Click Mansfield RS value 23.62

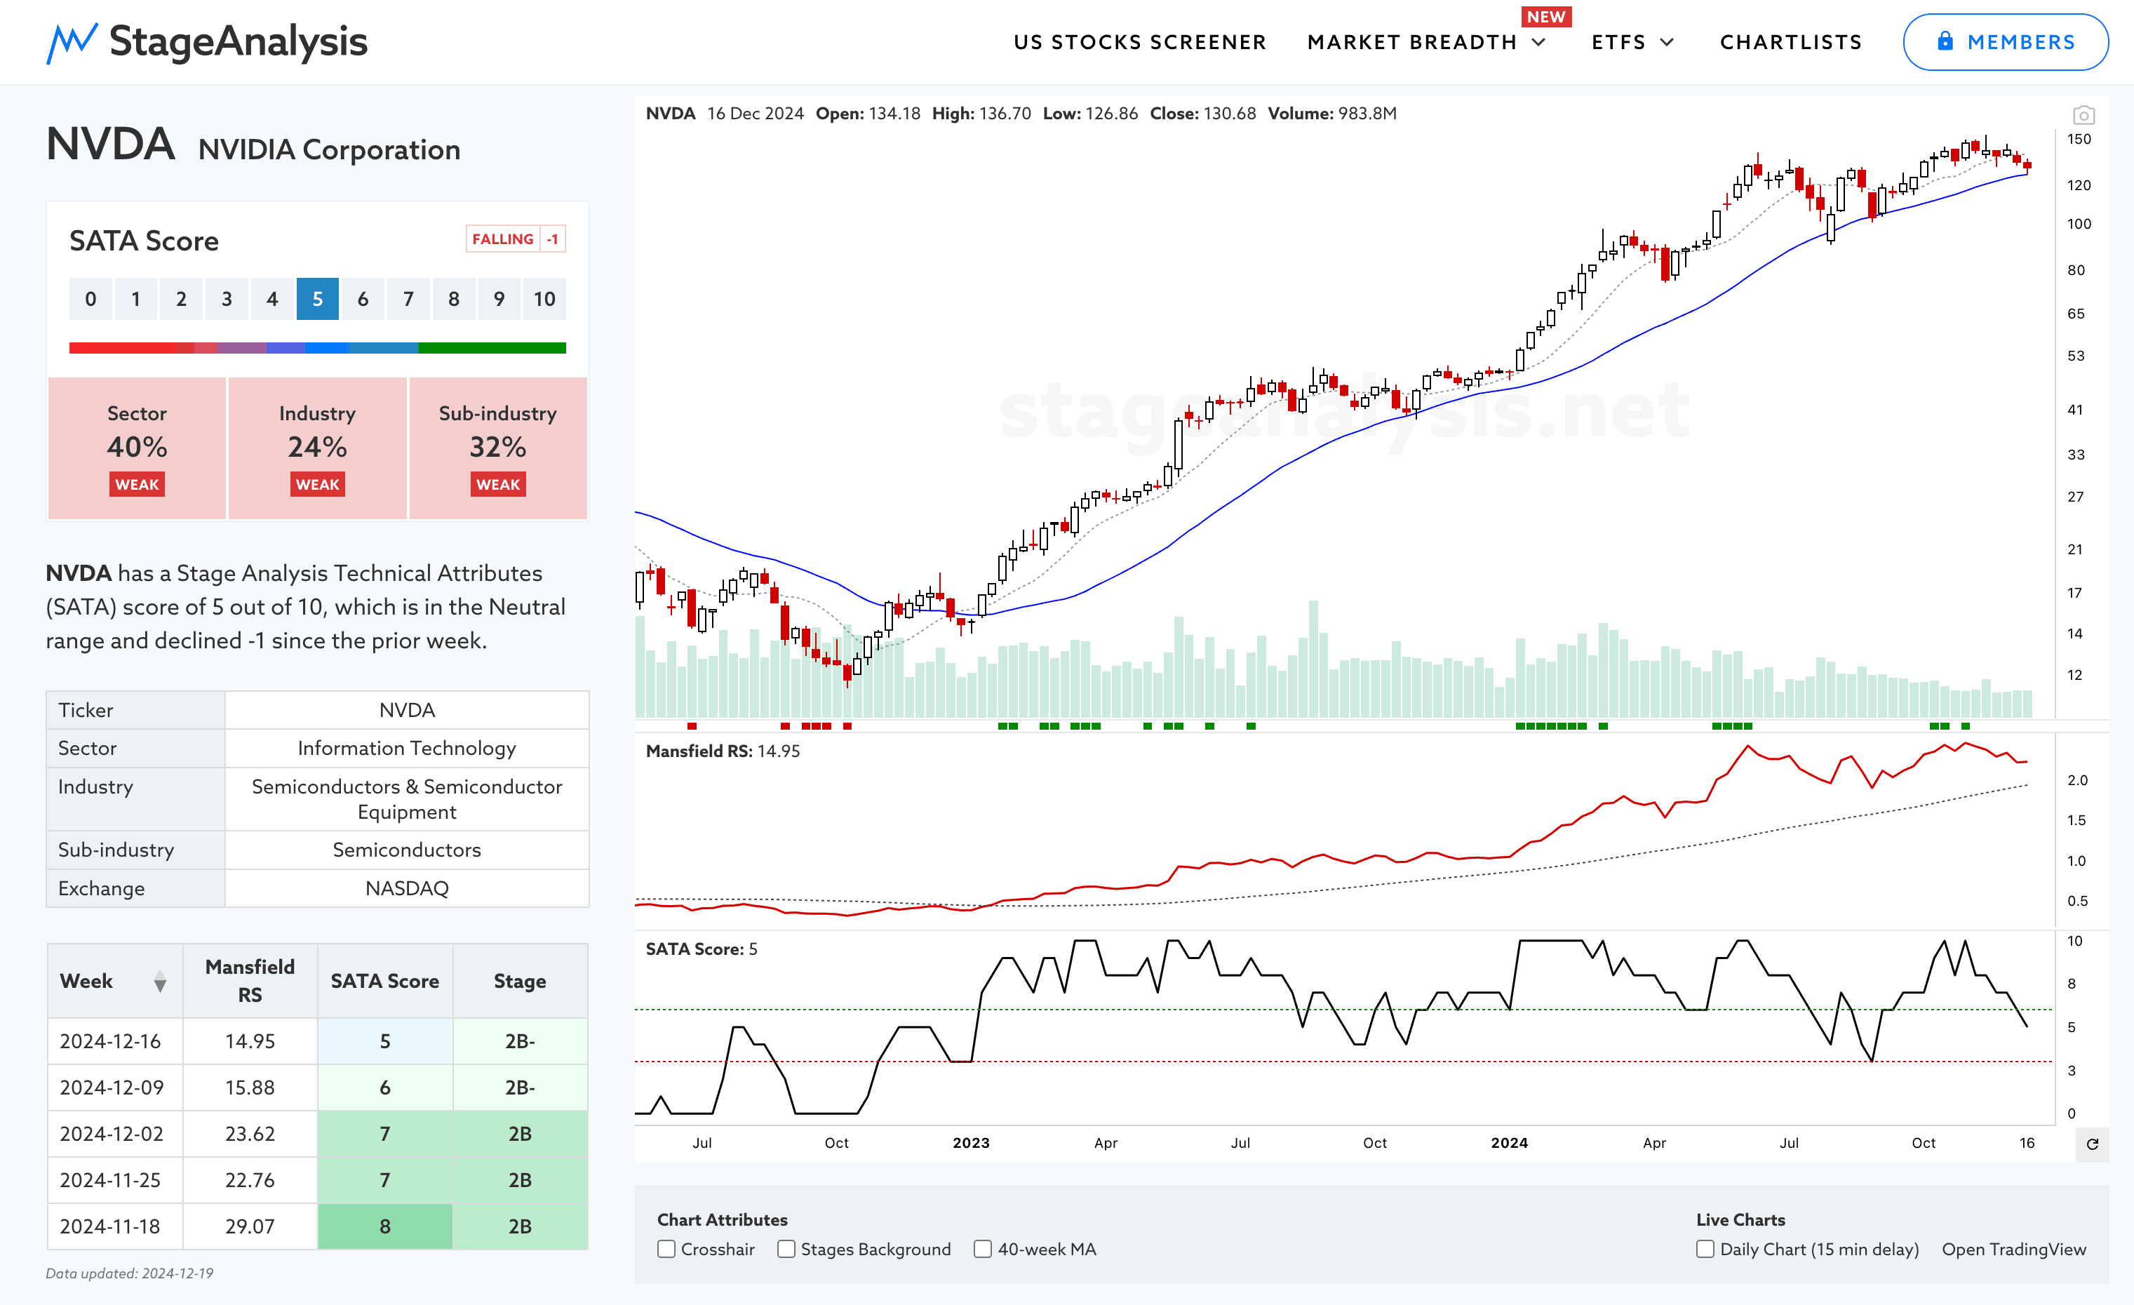(x=250, y=1134)
